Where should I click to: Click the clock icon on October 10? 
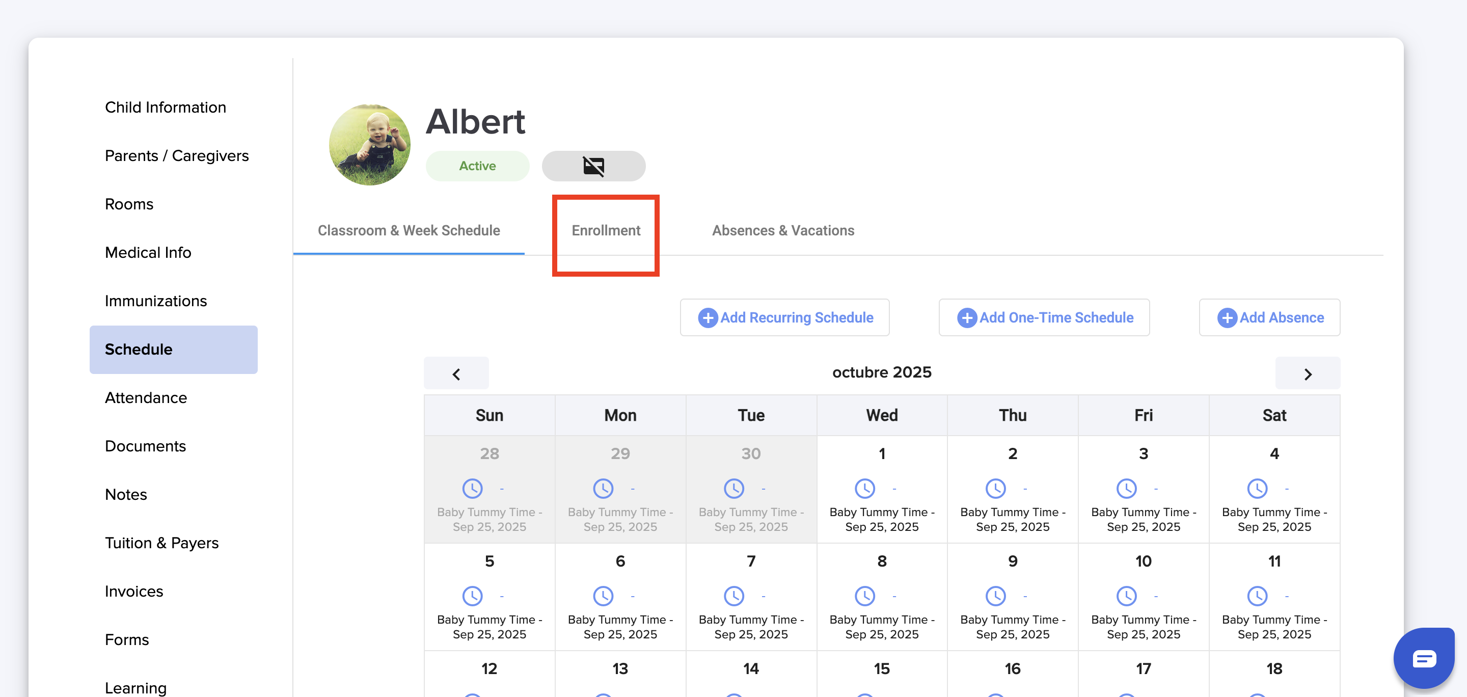[1126, 596]
